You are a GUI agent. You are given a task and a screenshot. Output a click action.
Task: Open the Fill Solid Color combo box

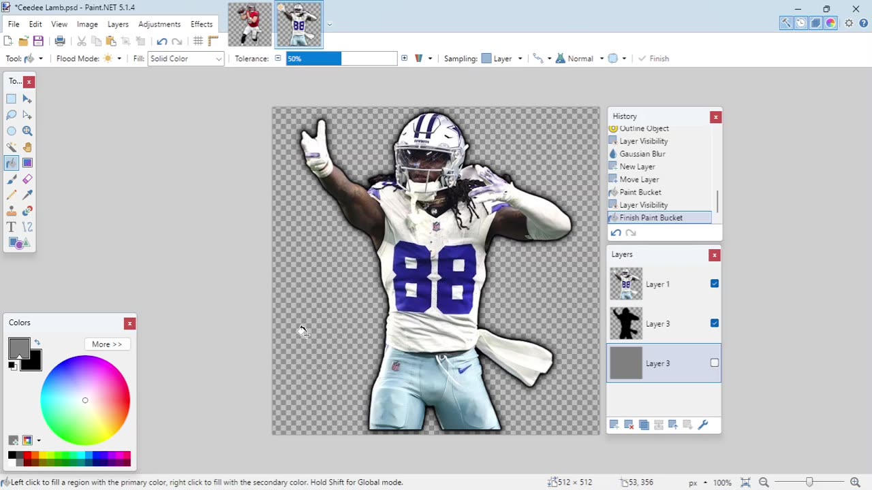click(186, 59)
